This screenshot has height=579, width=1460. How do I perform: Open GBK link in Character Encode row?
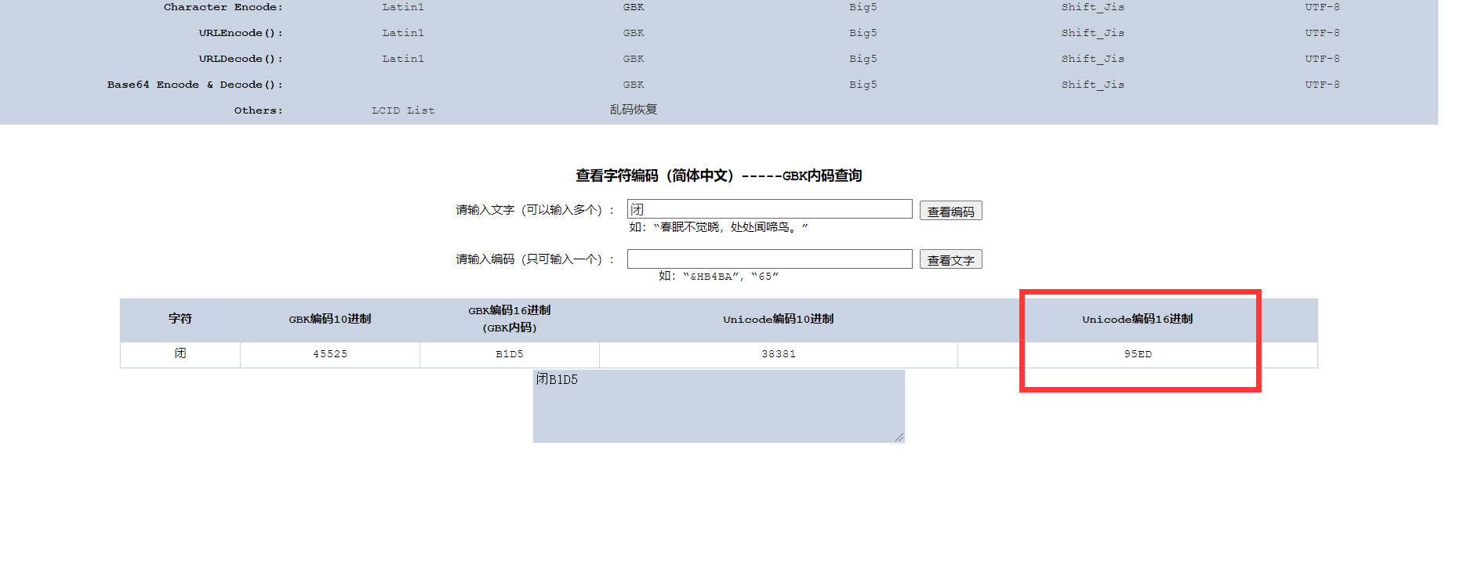pos(634,7)
